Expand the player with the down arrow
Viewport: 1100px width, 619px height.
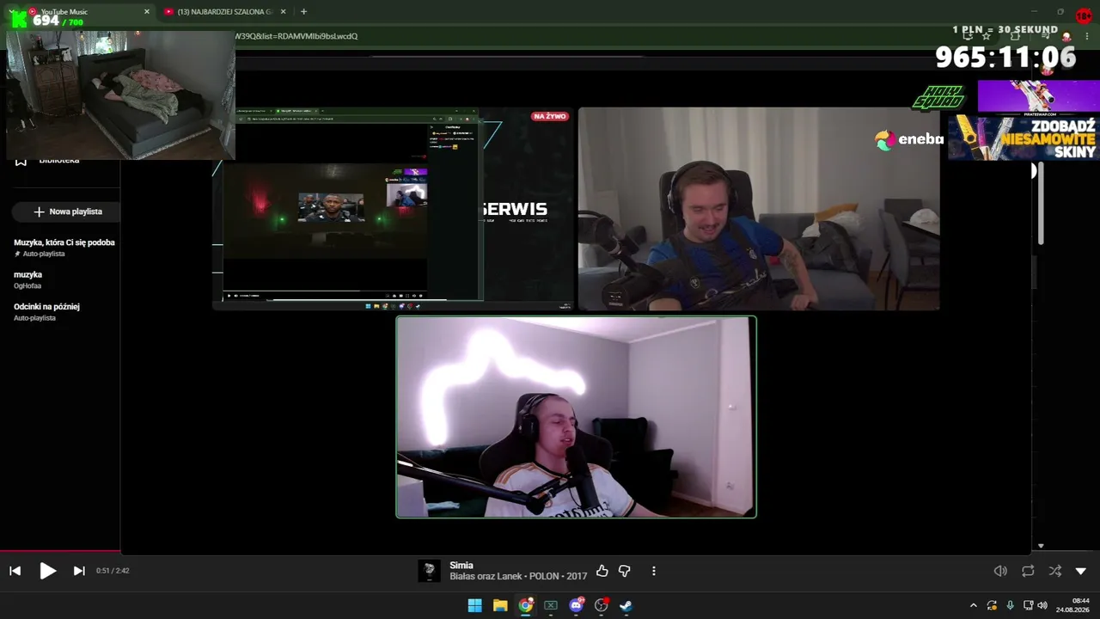[1081, 571]
